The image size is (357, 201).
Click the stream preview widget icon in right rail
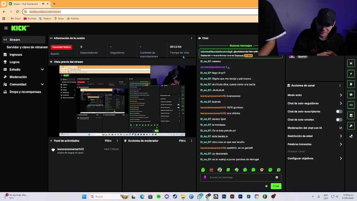click(x=351, y=63)
